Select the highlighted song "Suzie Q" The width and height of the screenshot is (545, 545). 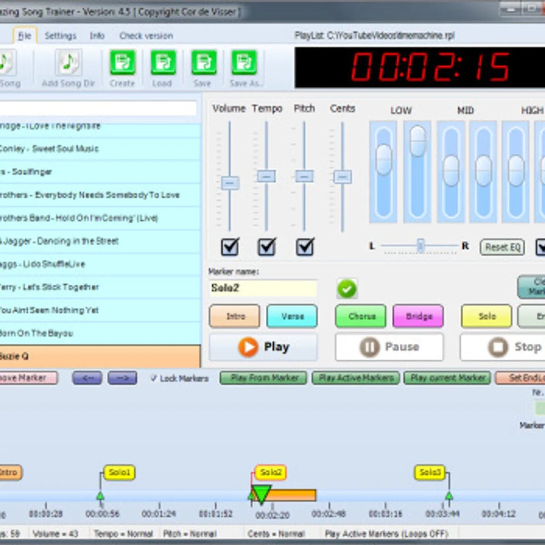(100, 357)
